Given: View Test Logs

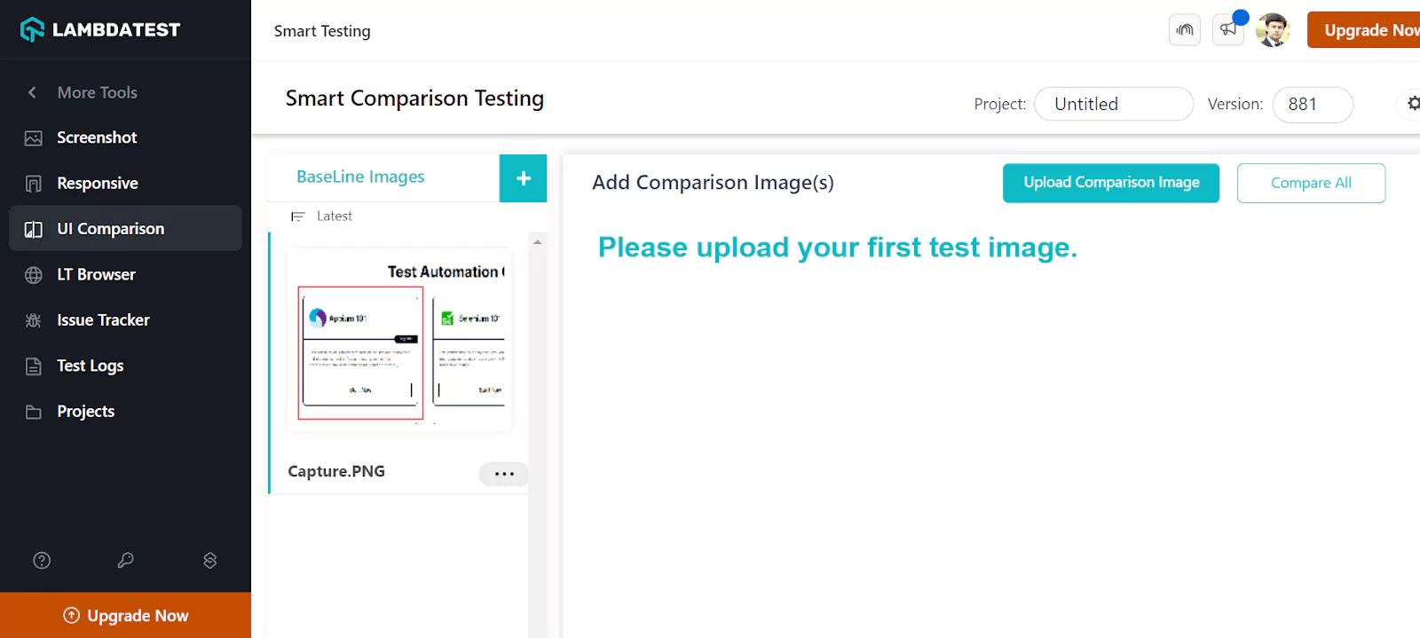Looking at the screenshot, I should [89, 365].
